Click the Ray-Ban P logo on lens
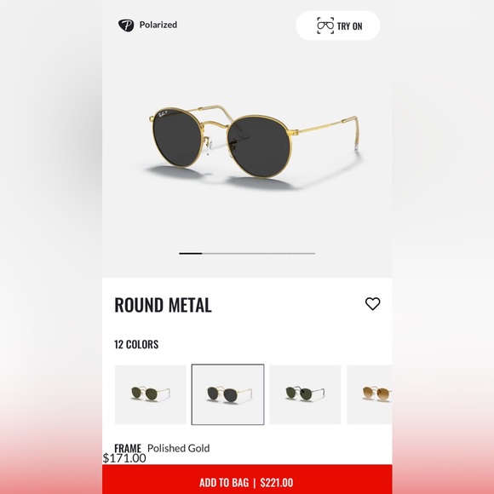494x494 pixels. point(163,114)
